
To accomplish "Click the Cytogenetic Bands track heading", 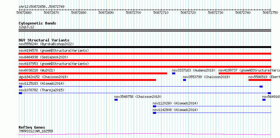I will [37, 23].
